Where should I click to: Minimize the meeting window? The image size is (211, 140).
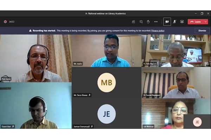coord(196,14)
